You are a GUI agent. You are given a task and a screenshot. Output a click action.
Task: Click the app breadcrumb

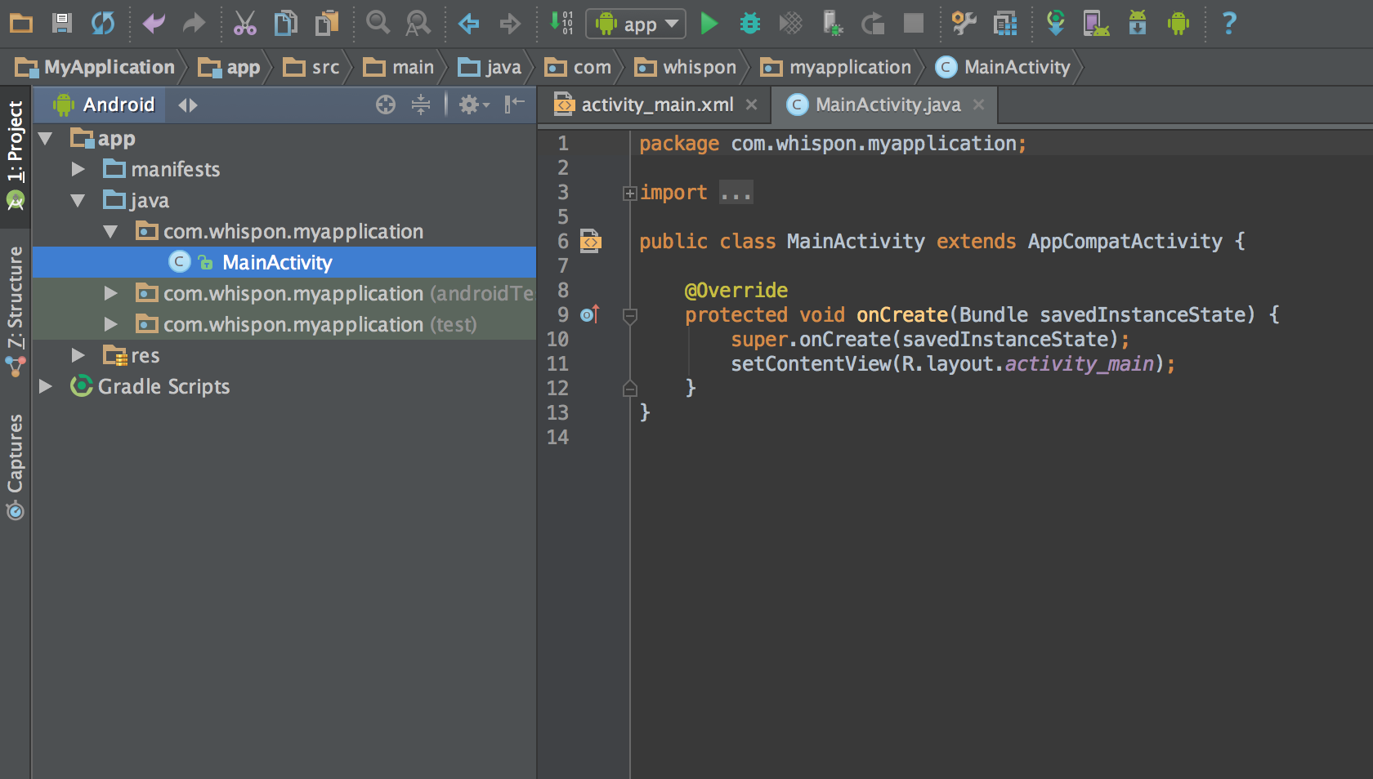coord(229,67)
